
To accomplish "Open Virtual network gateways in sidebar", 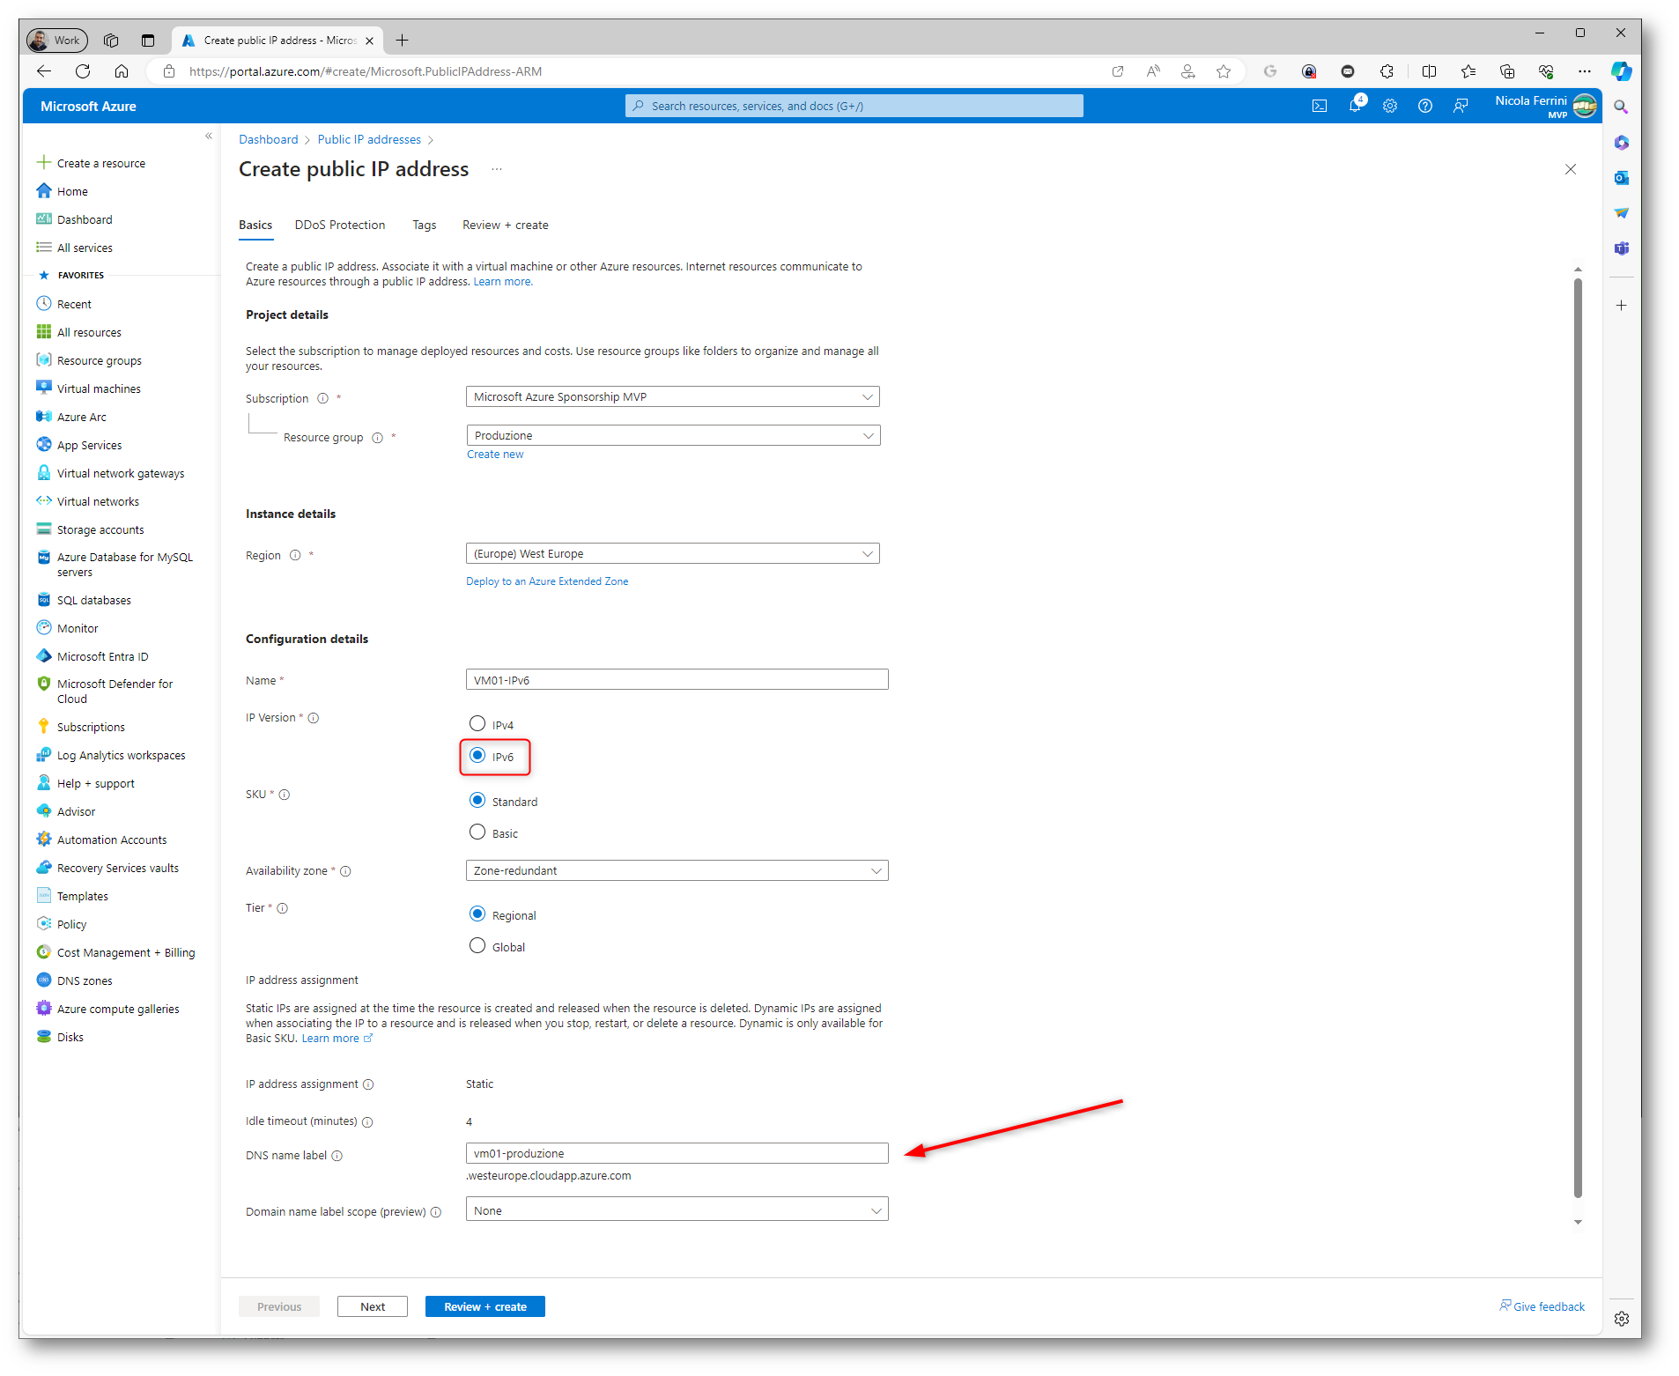I will [121, 473].
